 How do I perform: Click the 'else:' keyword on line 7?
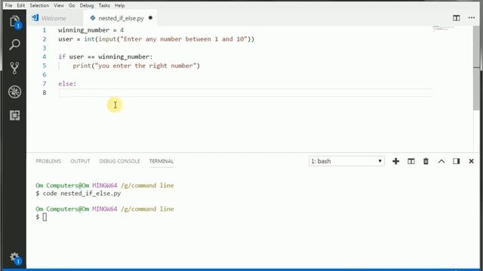[x=67, y=84]
